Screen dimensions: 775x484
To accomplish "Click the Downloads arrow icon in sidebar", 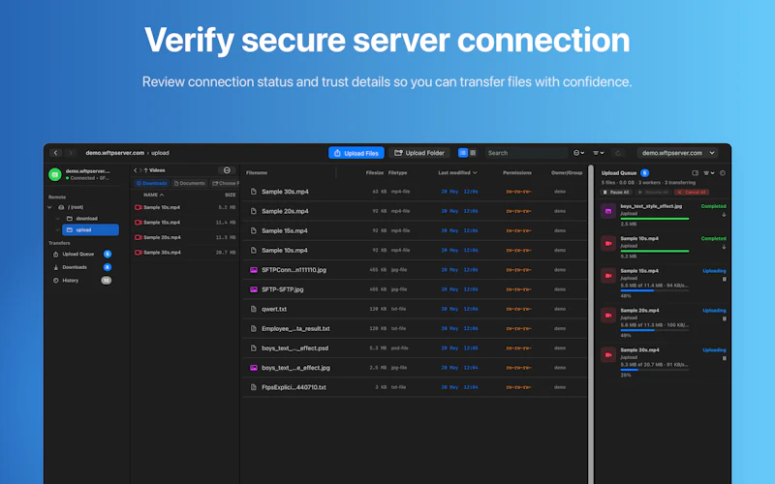I will (x=56, y=267).
